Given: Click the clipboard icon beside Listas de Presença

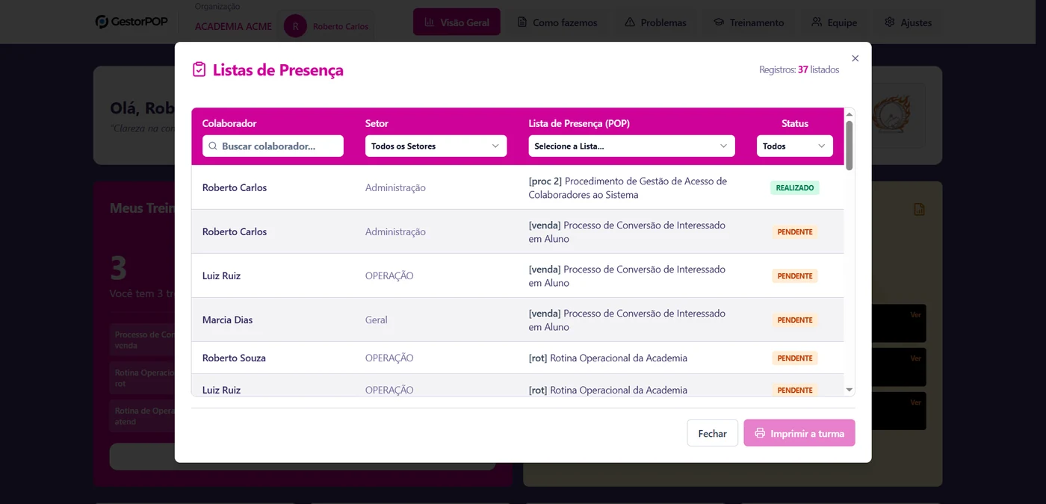Looking at the screenshot, I should pyautogui.click(x=199, y=69).
